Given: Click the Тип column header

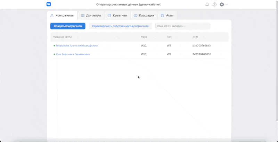Looking at the screenshot, I should point(169,37).
